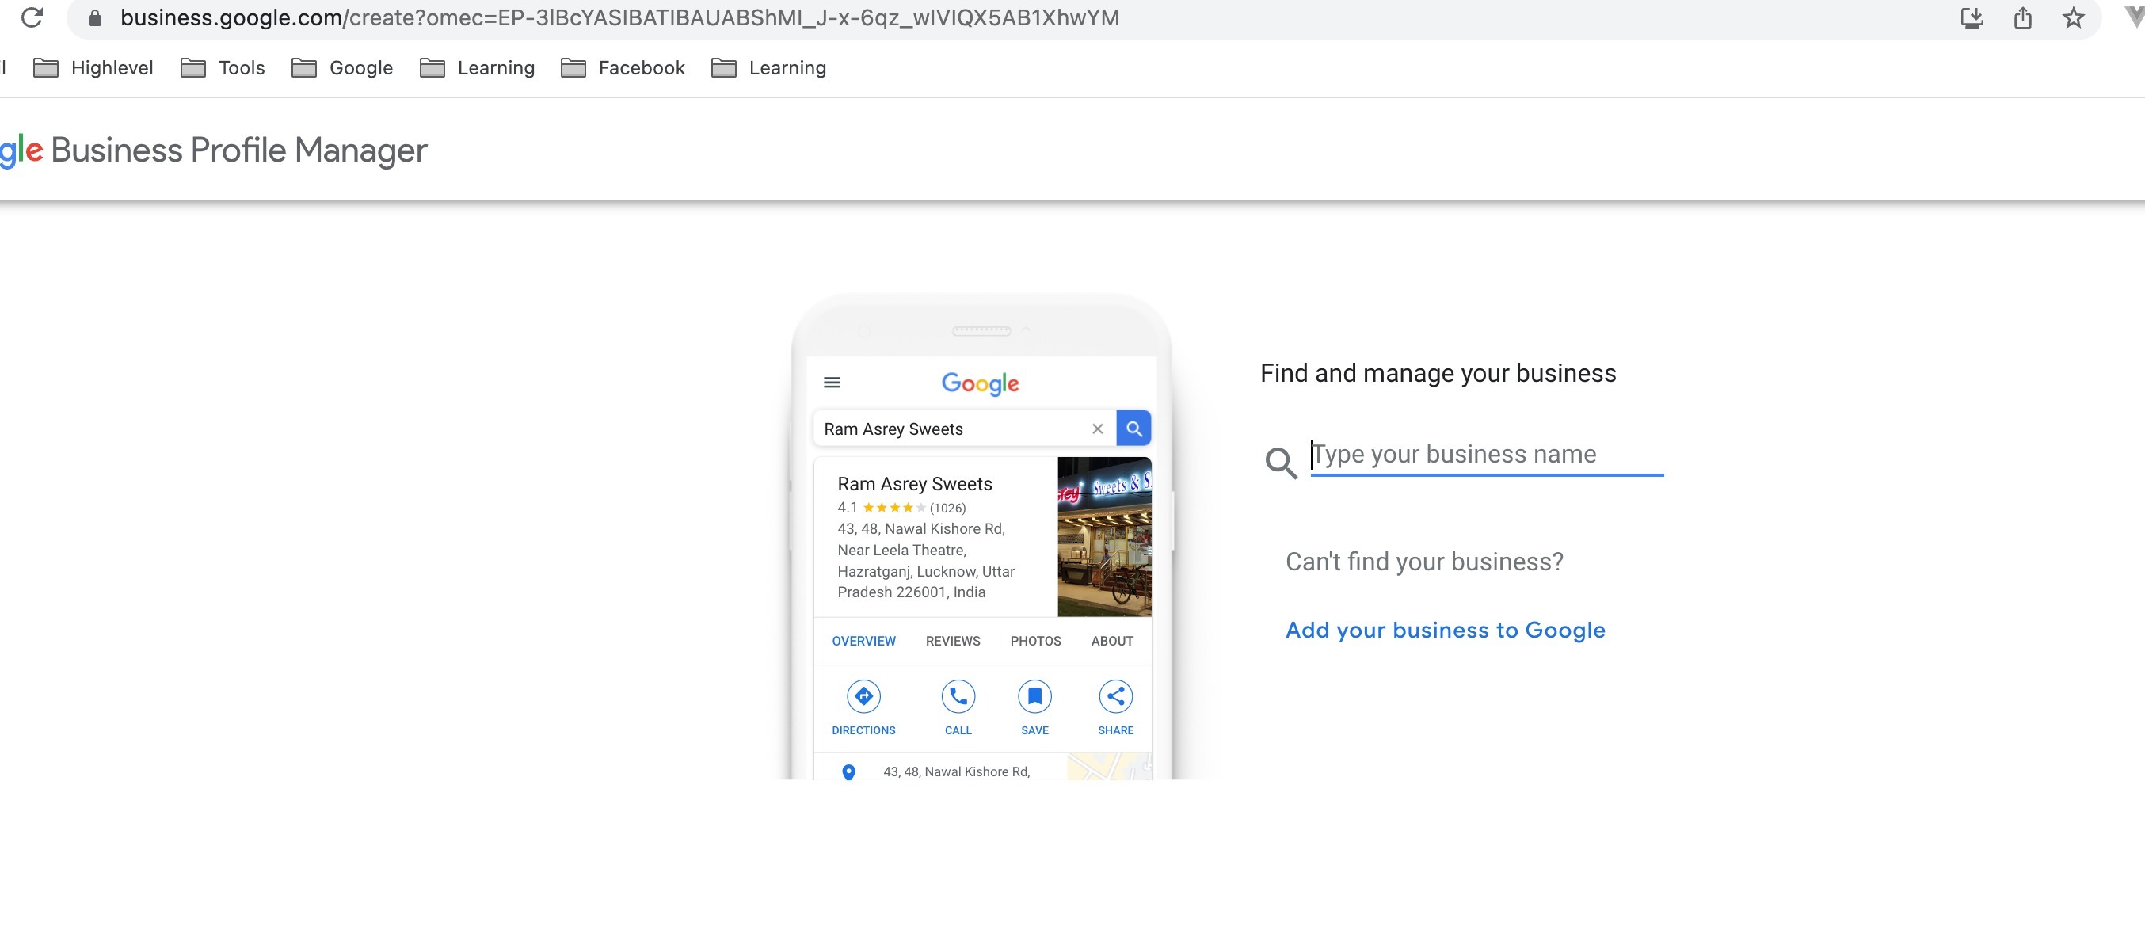Click the Directions icon in phone preview
The height and width of the screenshot is (941, 2145).
863,696
